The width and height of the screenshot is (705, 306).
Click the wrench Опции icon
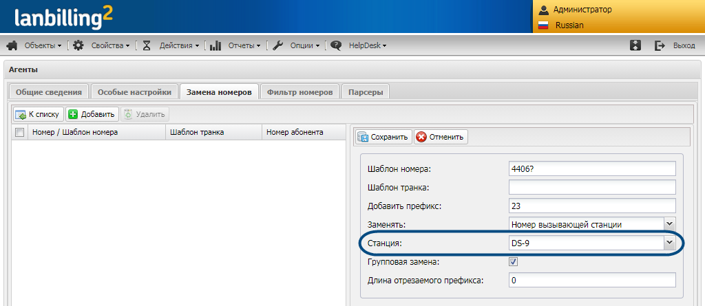click(278, 45)
